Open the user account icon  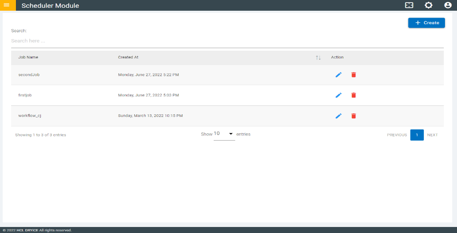coord(448,5)
